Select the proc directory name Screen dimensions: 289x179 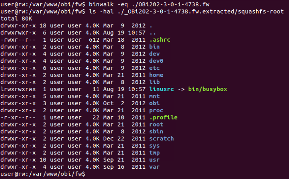point(156,110)
